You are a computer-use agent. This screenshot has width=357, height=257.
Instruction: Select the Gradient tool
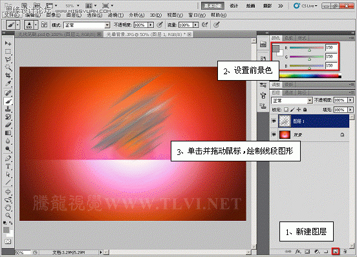tap(8, 133)
